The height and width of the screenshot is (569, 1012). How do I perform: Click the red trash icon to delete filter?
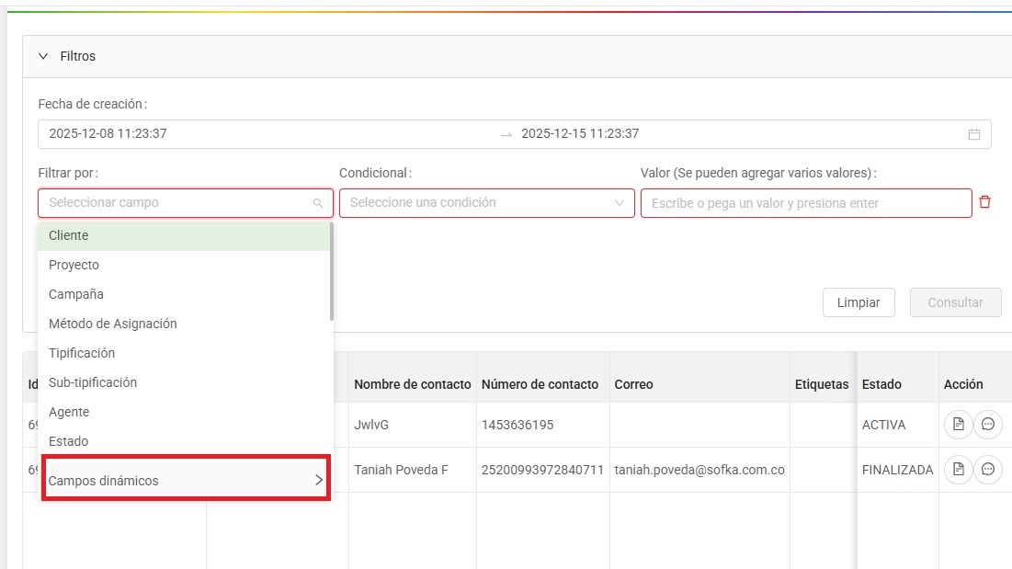tap(984, 202)
